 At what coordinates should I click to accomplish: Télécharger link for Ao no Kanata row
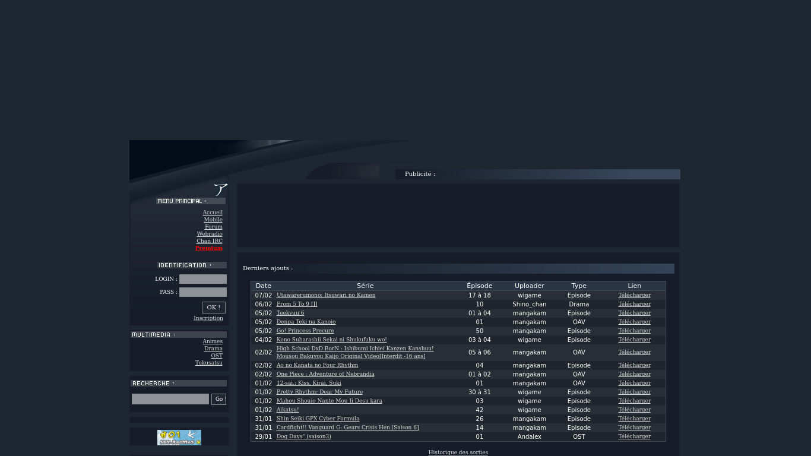pos(634,365)
